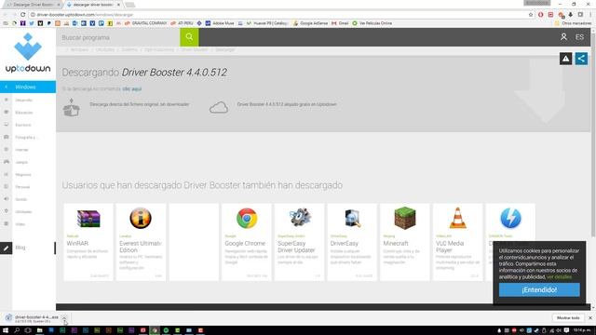Image resolution: width=596 pixels, height=335 pixels.
Task: Open the SuperEasy Driver Updater gear icon
Action: point(300,218)
